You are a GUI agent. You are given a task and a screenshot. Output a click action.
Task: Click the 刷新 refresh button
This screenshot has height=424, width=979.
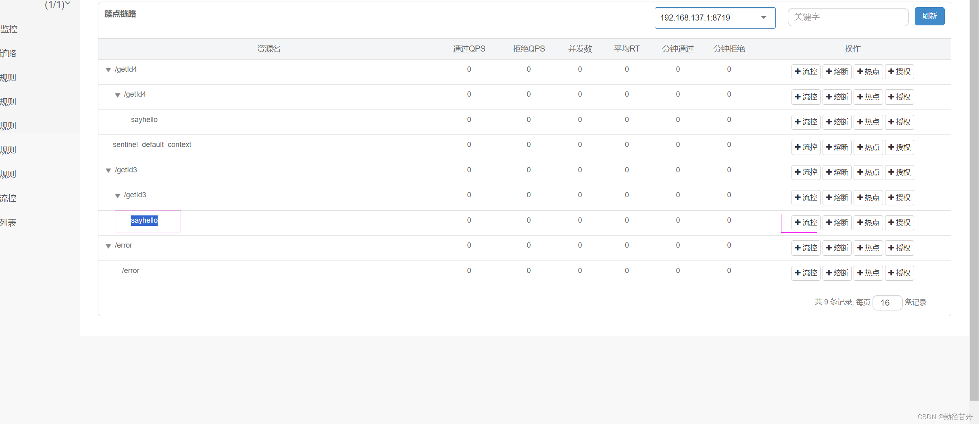(929, 16)
